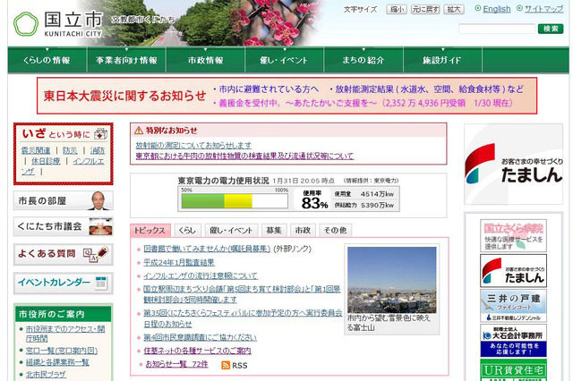Enlarge text size with 拡大 button
Viewport: 573px width, 381px height.
(x=454, y=9)
